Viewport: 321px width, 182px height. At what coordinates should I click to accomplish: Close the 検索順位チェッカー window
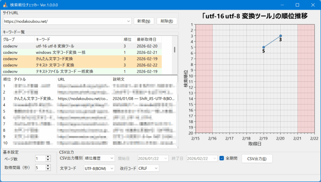[x=313, y=5]
